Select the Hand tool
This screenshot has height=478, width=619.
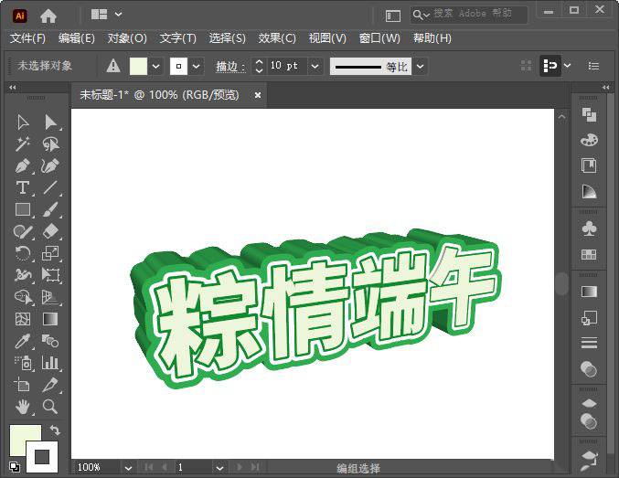click(23, 407)
